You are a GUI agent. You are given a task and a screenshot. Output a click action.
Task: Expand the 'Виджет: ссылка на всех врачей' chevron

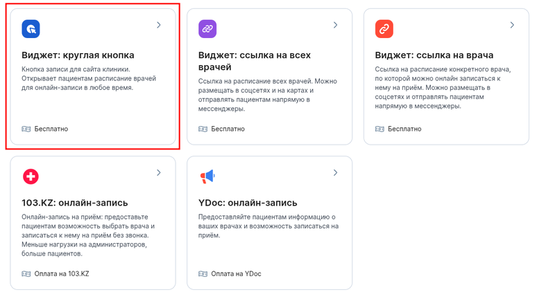[335, 25]
